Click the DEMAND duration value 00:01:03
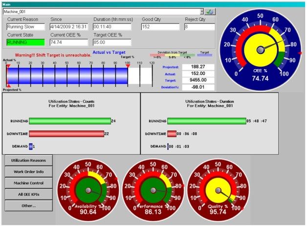The width and height of the screenshot is (307, 227). click(x=179, y=147)
